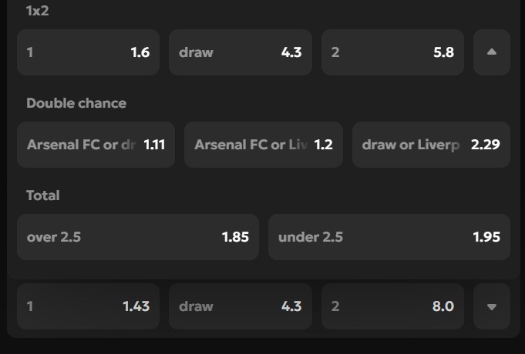Expand the lower match markets down arrow
Screen dimensions: 525x354
coord(492,306)
